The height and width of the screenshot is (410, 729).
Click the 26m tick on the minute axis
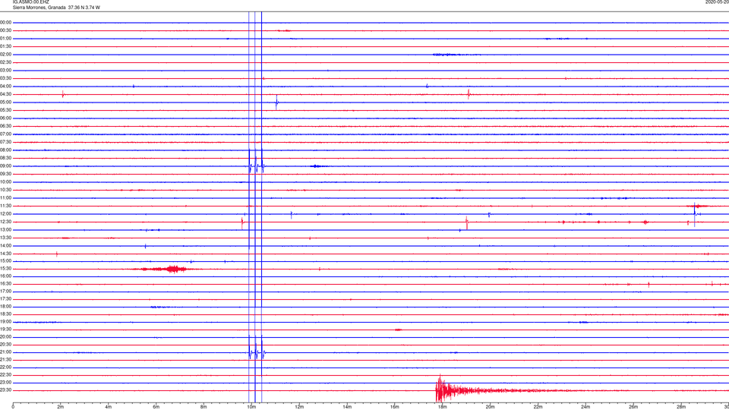[x=633, y=407]
